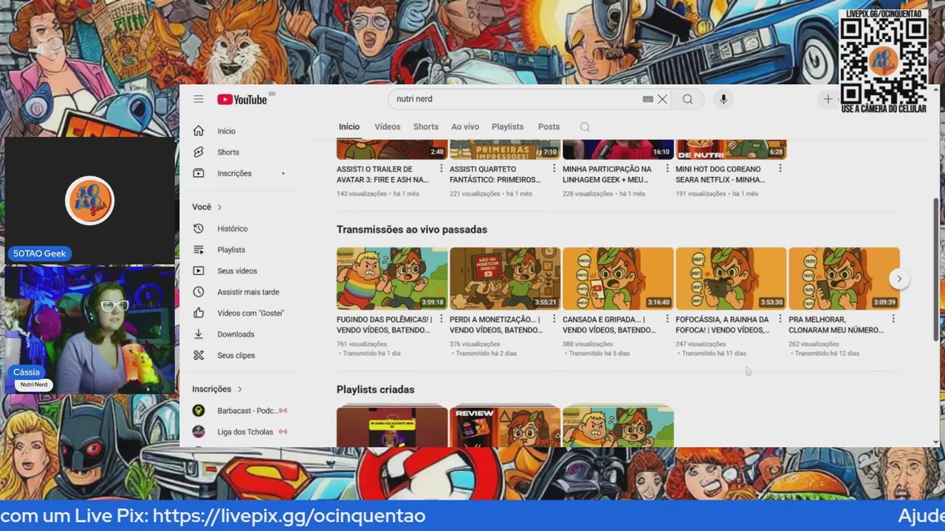
Task: Open options menu for AVATAR 3 trailer video
Action: (x=441, y=169)
